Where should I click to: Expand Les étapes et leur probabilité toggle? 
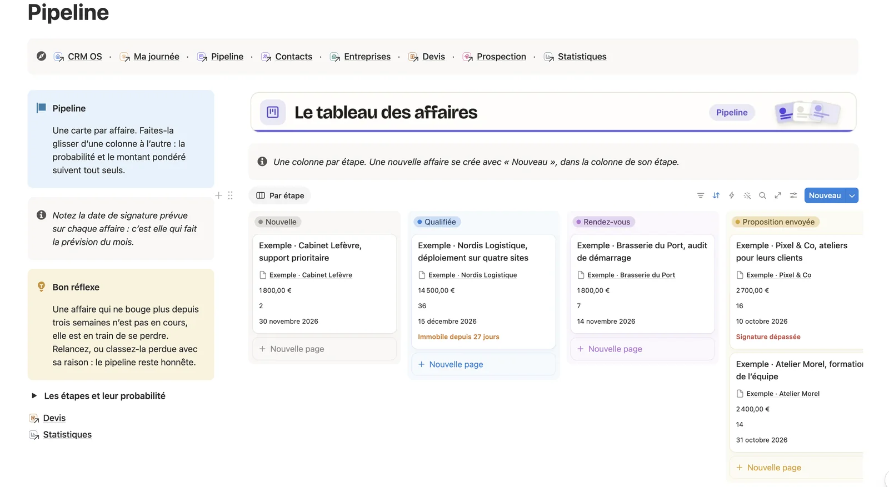[x=34, y=395]
